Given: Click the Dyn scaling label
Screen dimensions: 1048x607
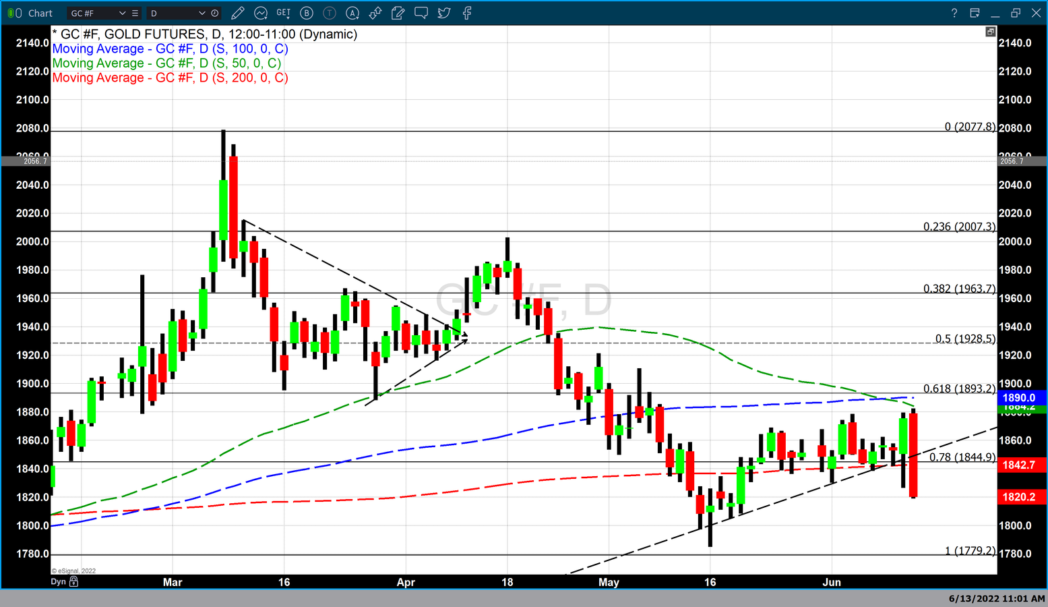Looking at the screenshot, I should (x=59, y=581).
